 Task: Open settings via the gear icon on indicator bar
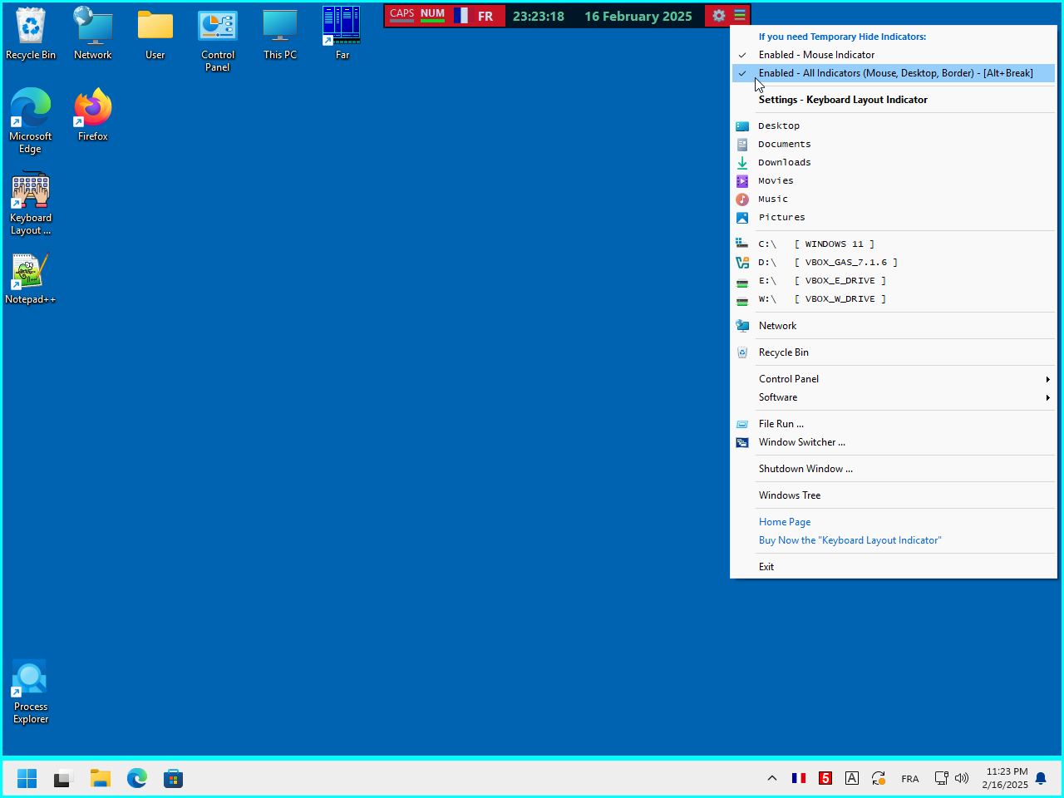(x=718, y=15)
